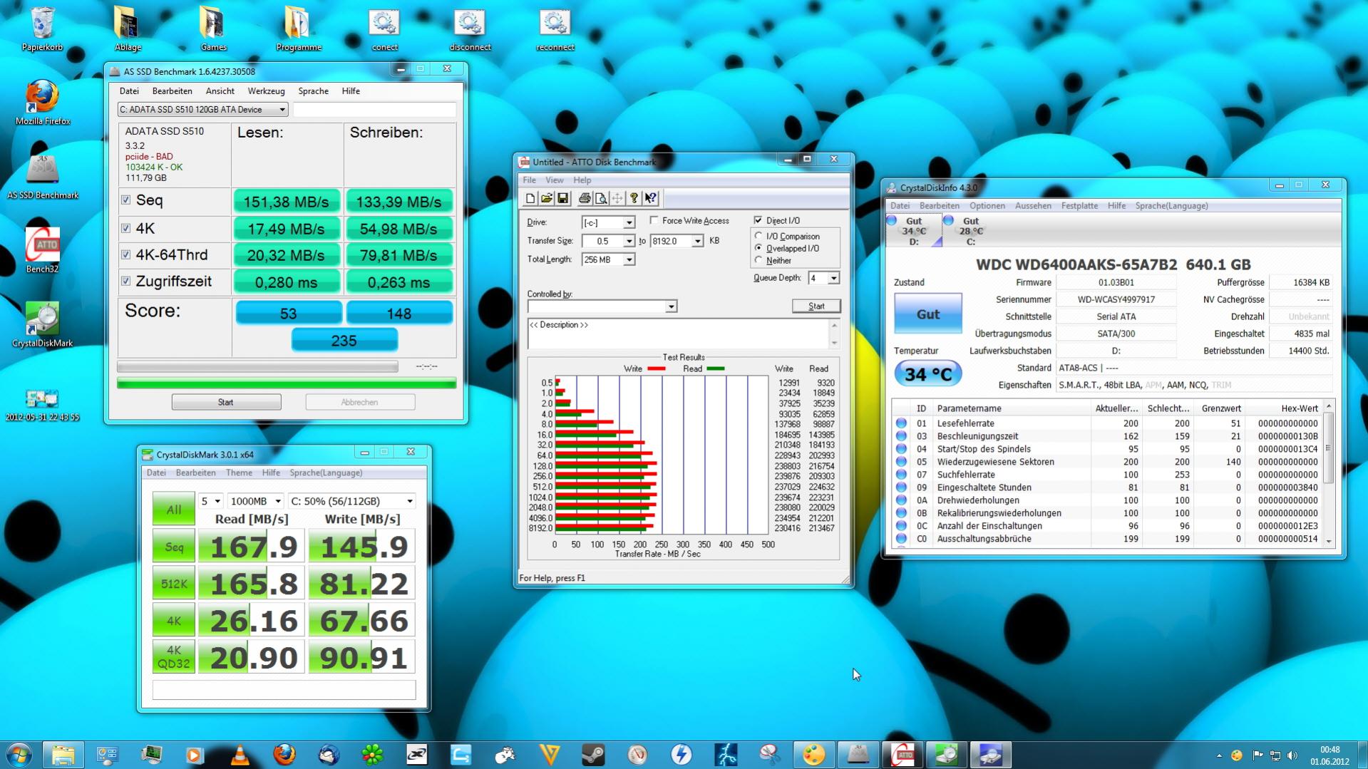
Task: Select the Games folder desktop icon
Action: (x=213, y=29)
